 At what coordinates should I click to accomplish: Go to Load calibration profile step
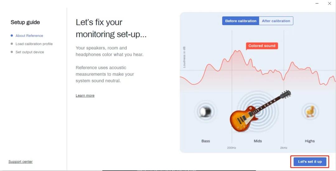click(34, 44)
